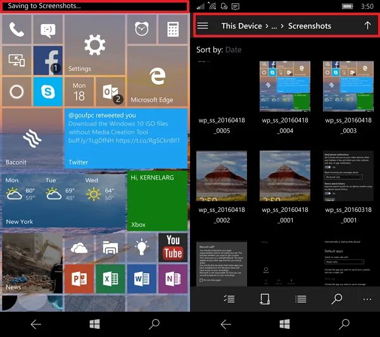Open screenshot wp_ss_20160418_0001

[285, 187]
